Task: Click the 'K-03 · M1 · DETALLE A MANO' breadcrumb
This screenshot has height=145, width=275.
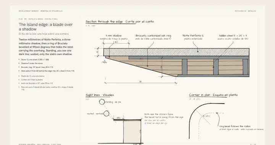Action: coord(38,19)
